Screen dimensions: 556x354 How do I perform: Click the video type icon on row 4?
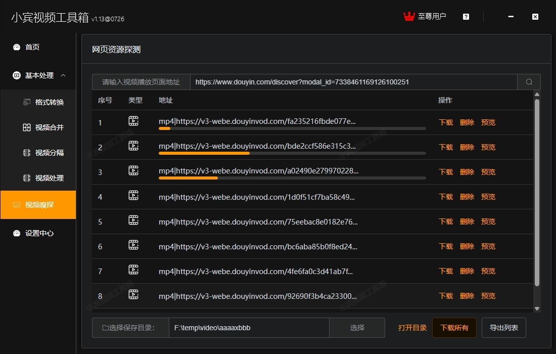[x=133, y=195]
